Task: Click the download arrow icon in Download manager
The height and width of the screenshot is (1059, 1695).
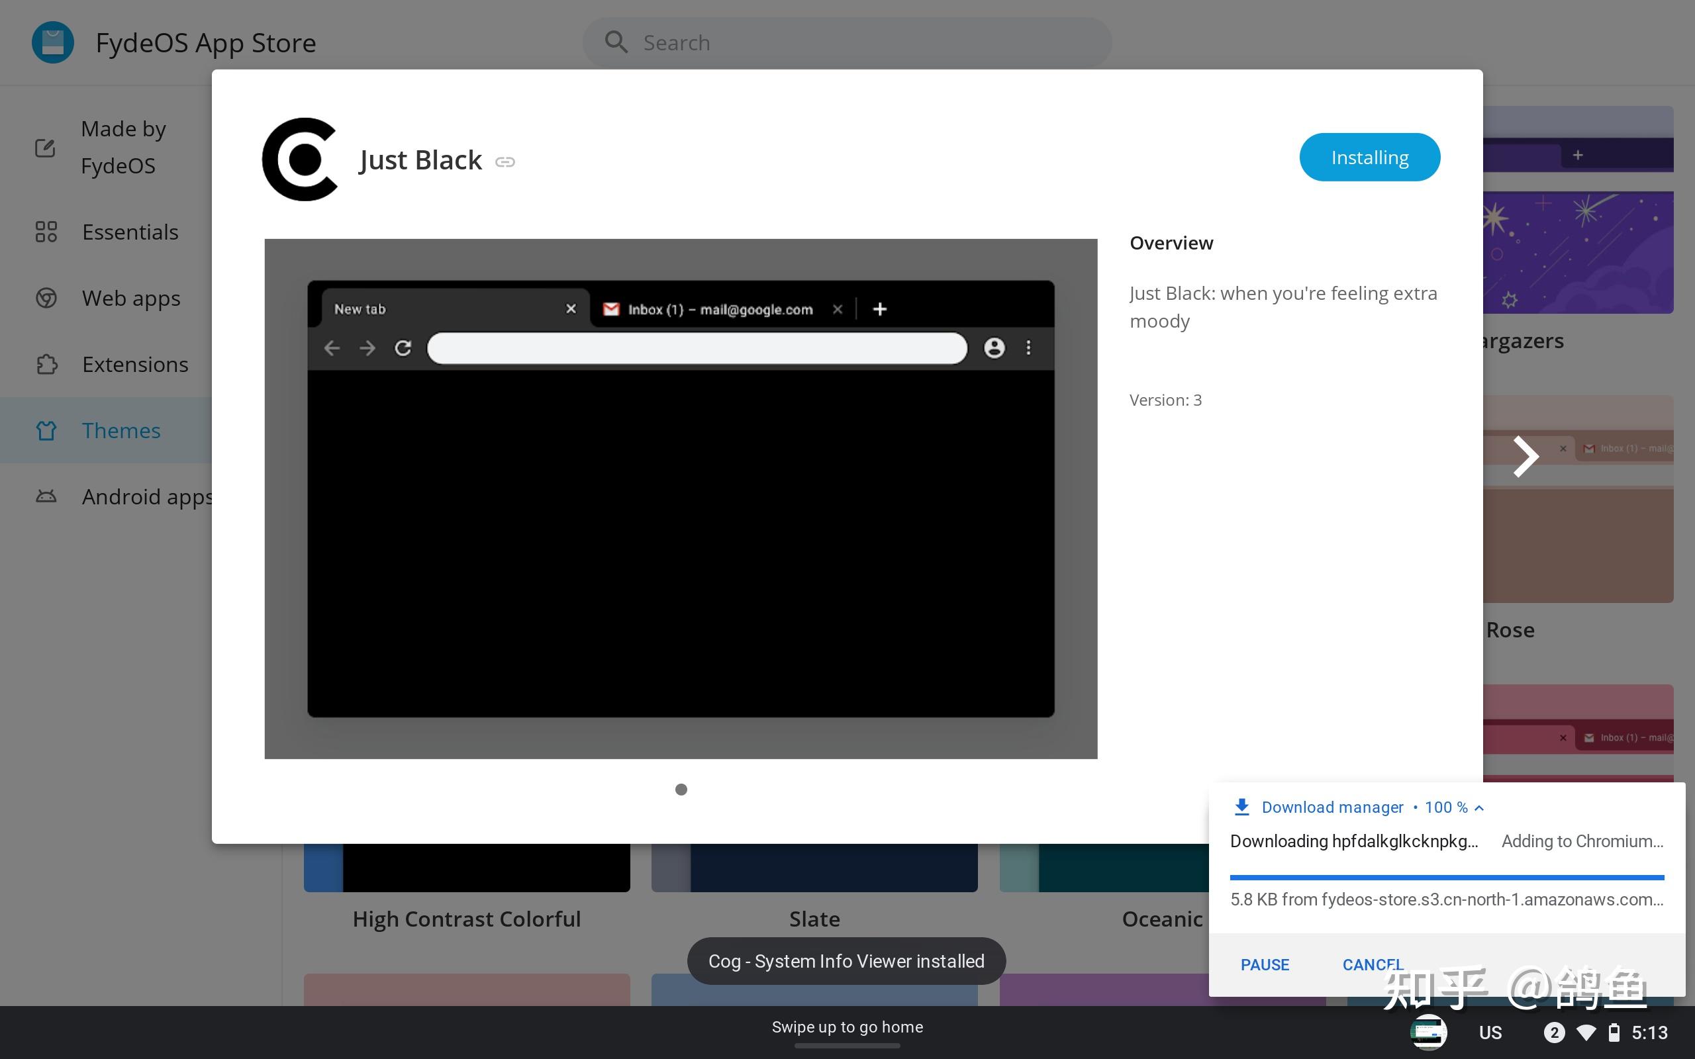Action: pos(1241,807)
